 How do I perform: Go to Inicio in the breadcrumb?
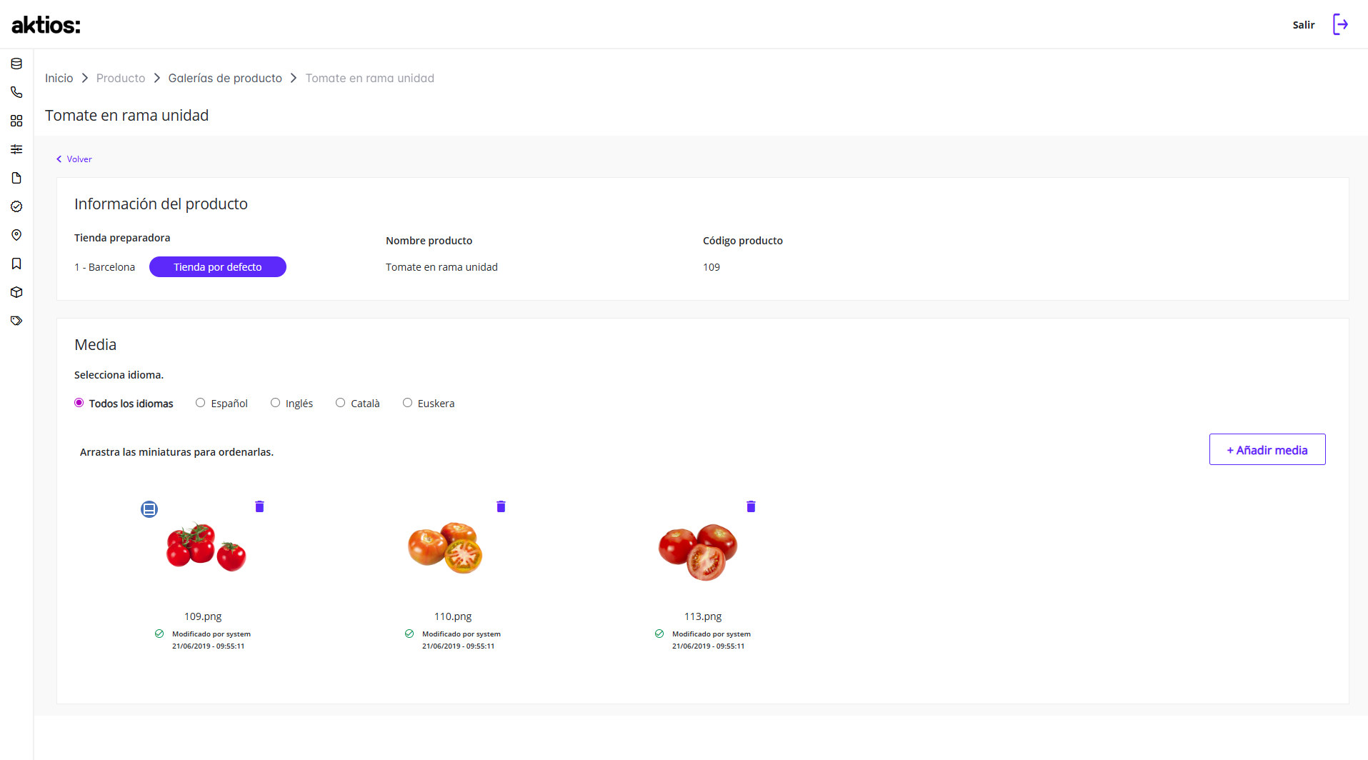point(59,78)
